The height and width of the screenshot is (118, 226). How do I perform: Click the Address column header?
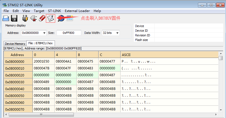18,55
